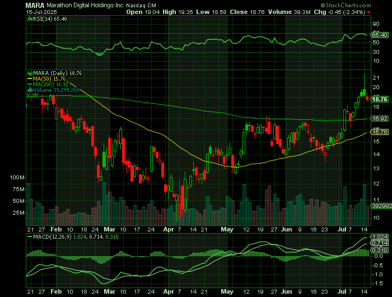This screenshot has width=392, height=297.
Task: Click the High 19.35 value
Action: (x=178, y=12)
